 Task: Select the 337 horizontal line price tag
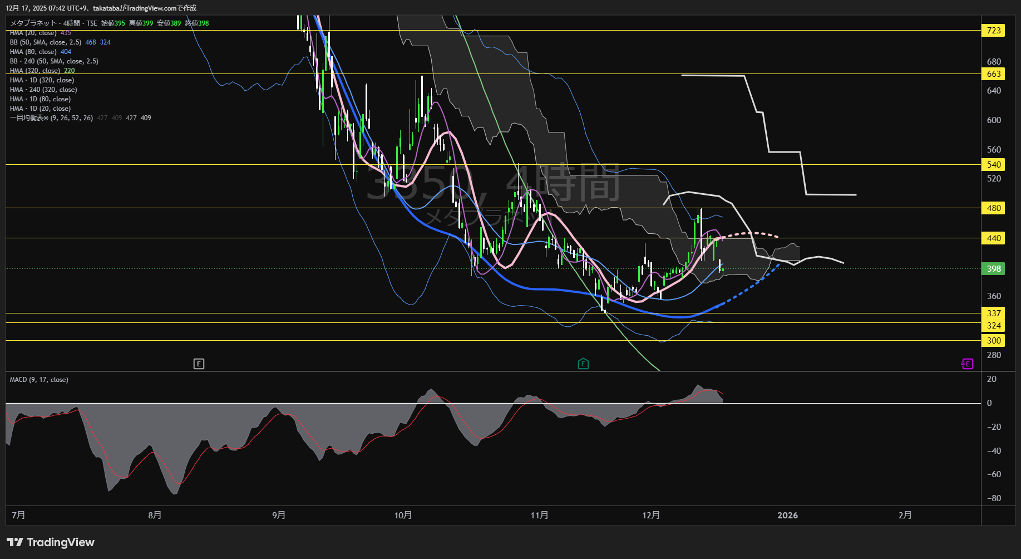pyautogui.click(x=994, y=313)
